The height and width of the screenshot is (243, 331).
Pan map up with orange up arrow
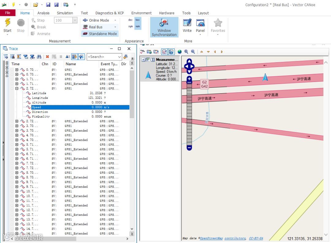(202, 52)
